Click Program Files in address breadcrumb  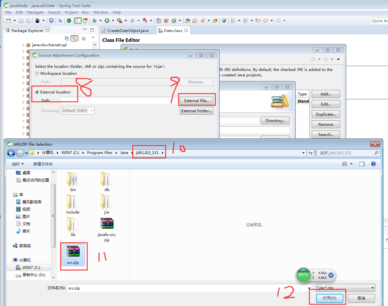click(x=100, y=153)
